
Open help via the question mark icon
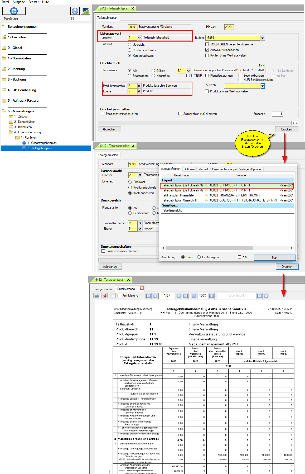point(75,11)
